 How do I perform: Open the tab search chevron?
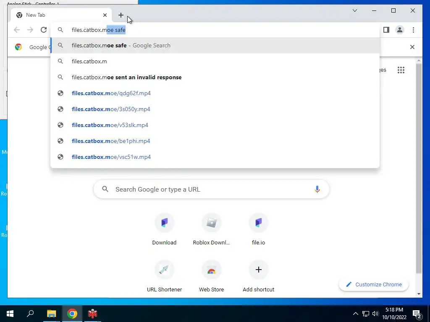354,10
